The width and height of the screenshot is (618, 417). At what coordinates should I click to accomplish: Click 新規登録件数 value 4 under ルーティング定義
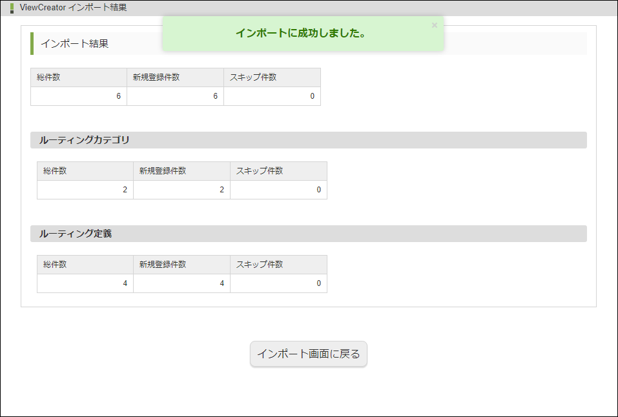pyautogui.click(x=181, y=283)
